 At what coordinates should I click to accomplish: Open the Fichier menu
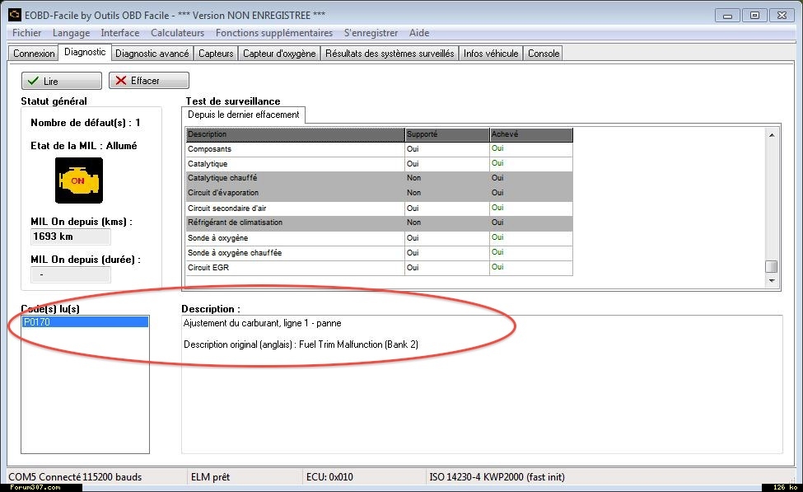point(26,33)
